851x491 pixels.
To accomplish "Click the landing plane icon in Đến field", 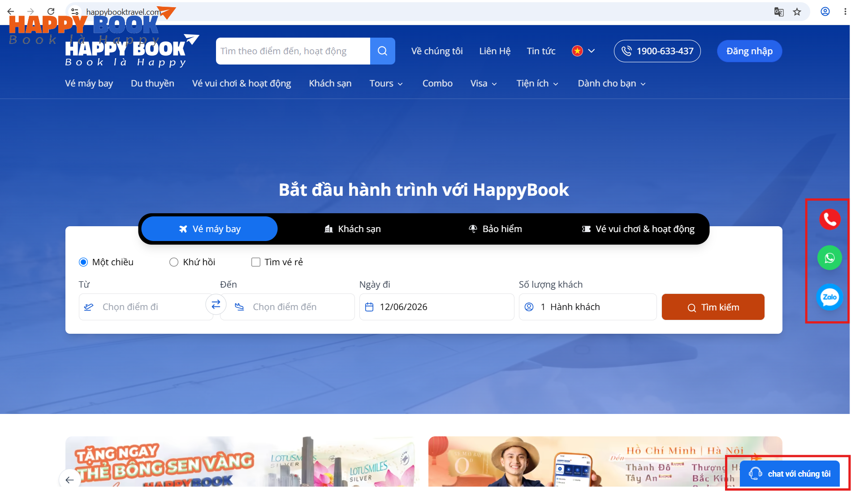I will [x=239, y=307].
